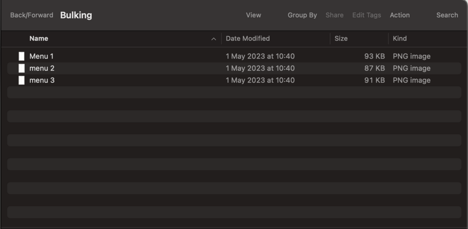Click the Share toolbar button
The image size is (468, 229).
click(334, 15)
